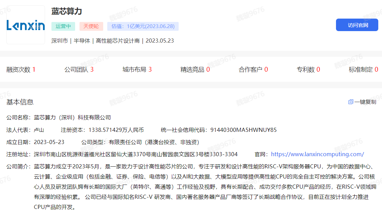Click the copy icon beside 一键复制
The width and height of the screenshot is (382, 216).
[351, 102]
